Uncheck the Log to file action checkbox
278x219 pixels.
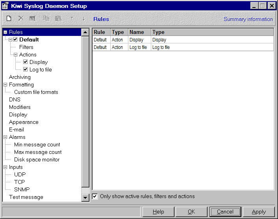[25, 69]
